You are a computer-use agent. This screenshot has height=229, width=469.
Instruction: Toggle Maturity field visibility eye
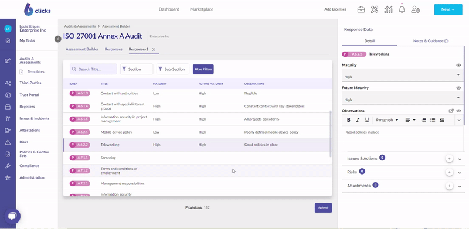pos(458,65)
